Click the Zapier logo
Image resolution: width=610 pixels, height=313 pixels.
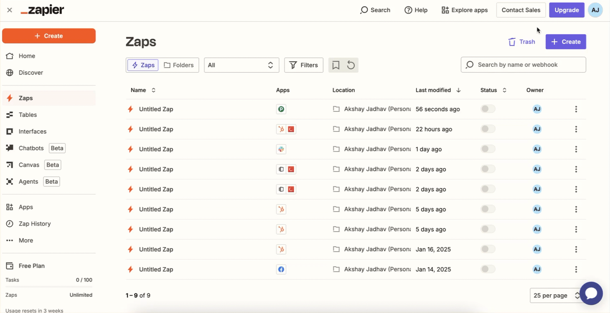tap(42, 10)
